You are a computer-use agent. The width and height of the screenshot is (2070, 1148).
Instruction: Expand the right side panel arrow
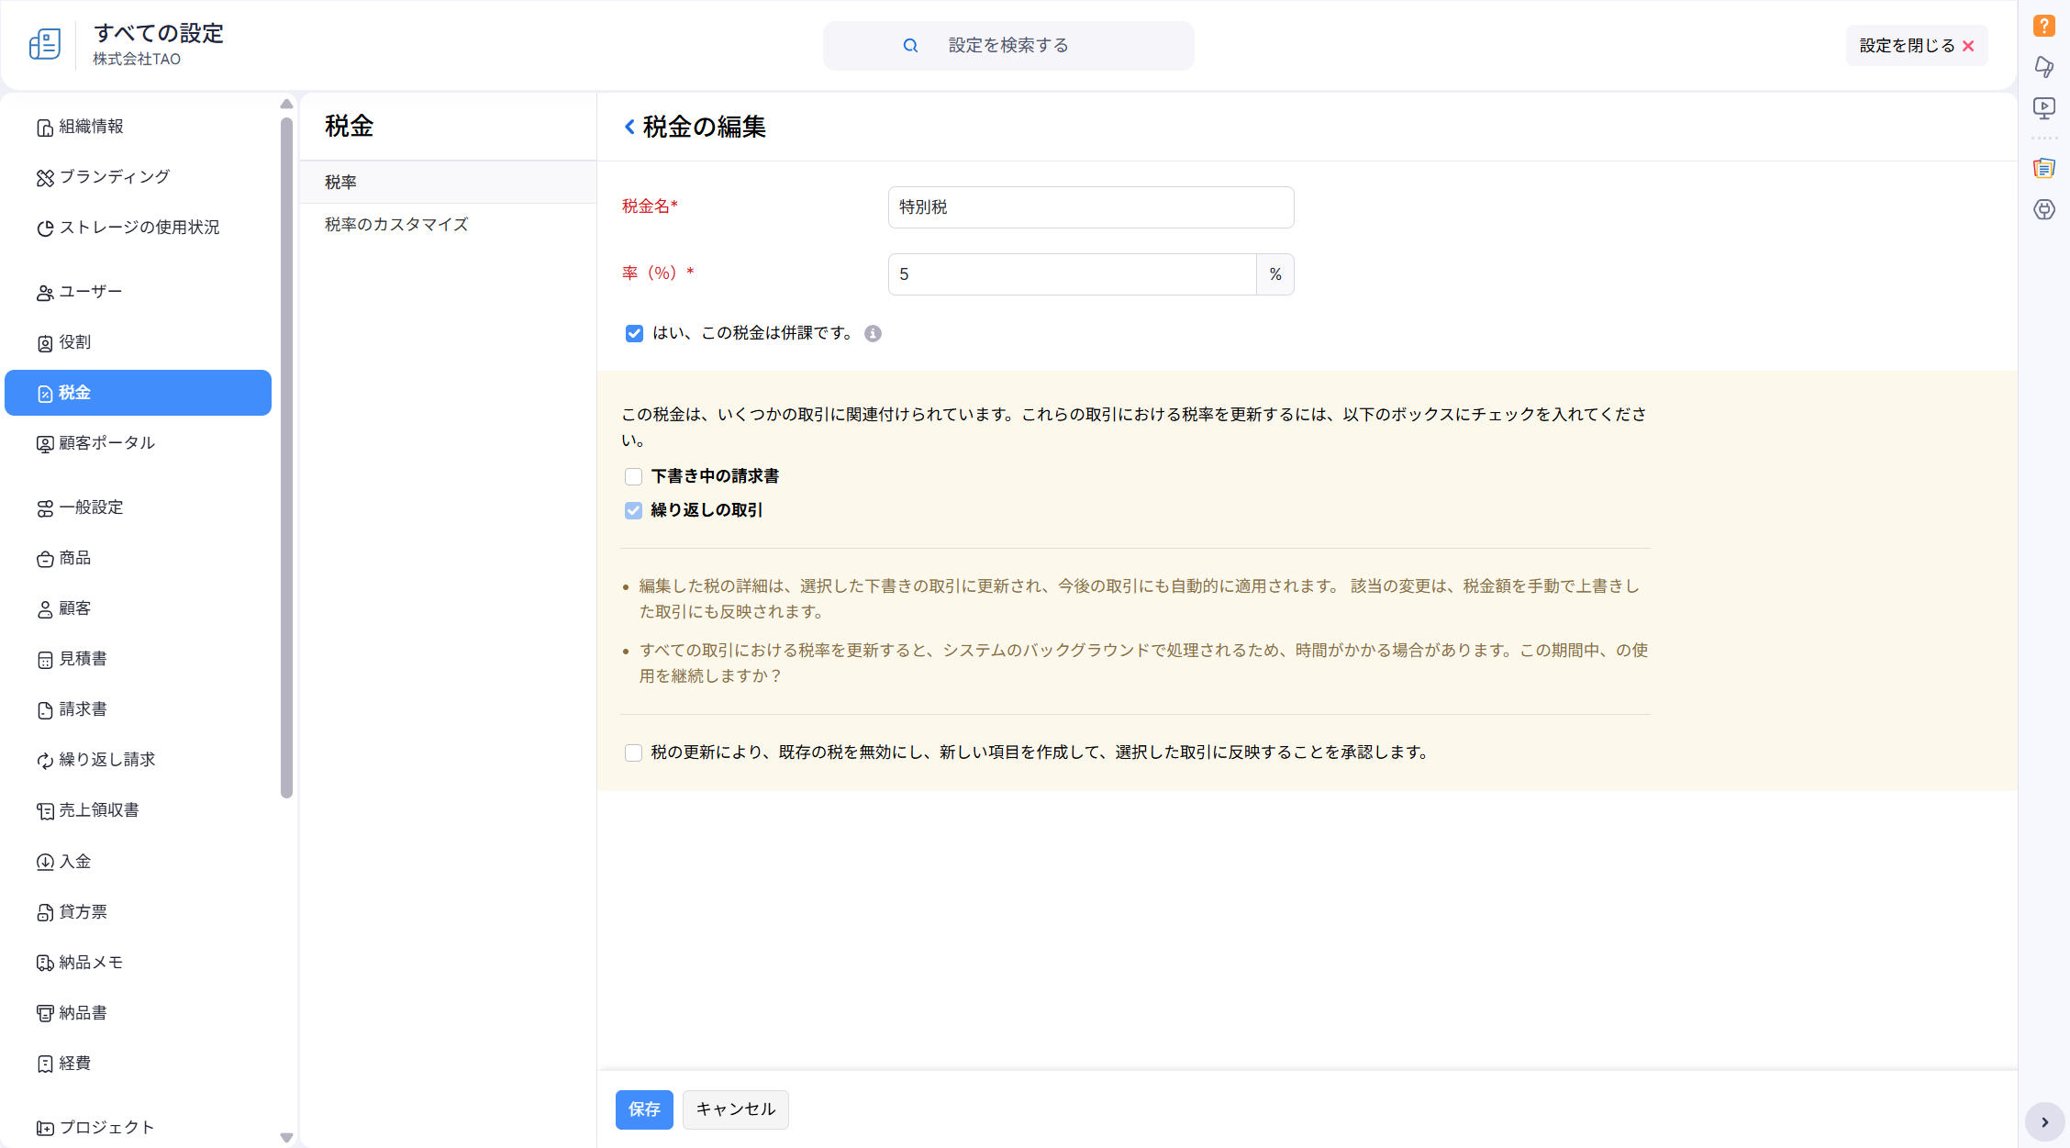[2044, 1122]
